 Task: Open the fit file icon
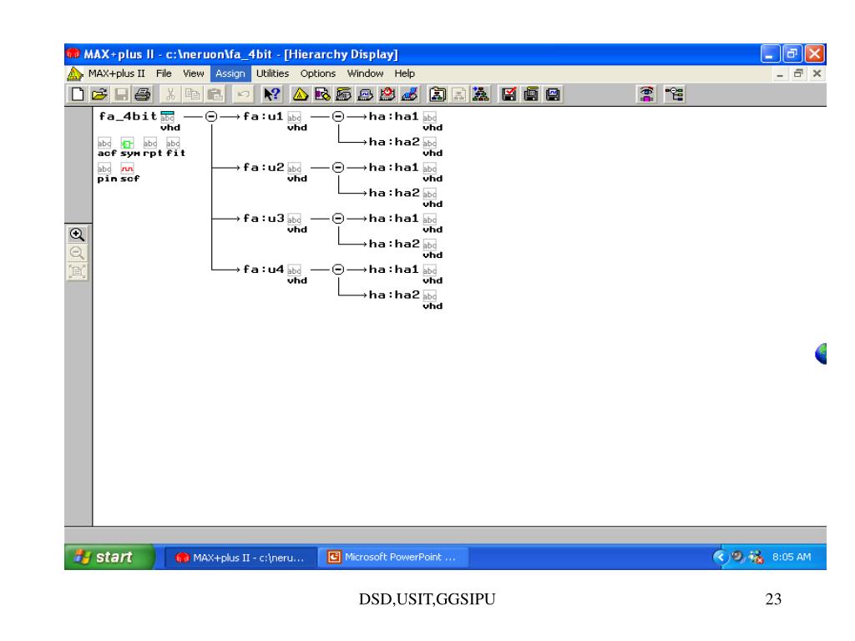173,144
